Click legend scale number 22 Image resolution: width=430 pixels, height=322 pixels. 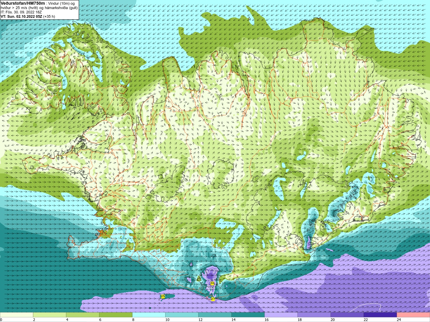366,320
